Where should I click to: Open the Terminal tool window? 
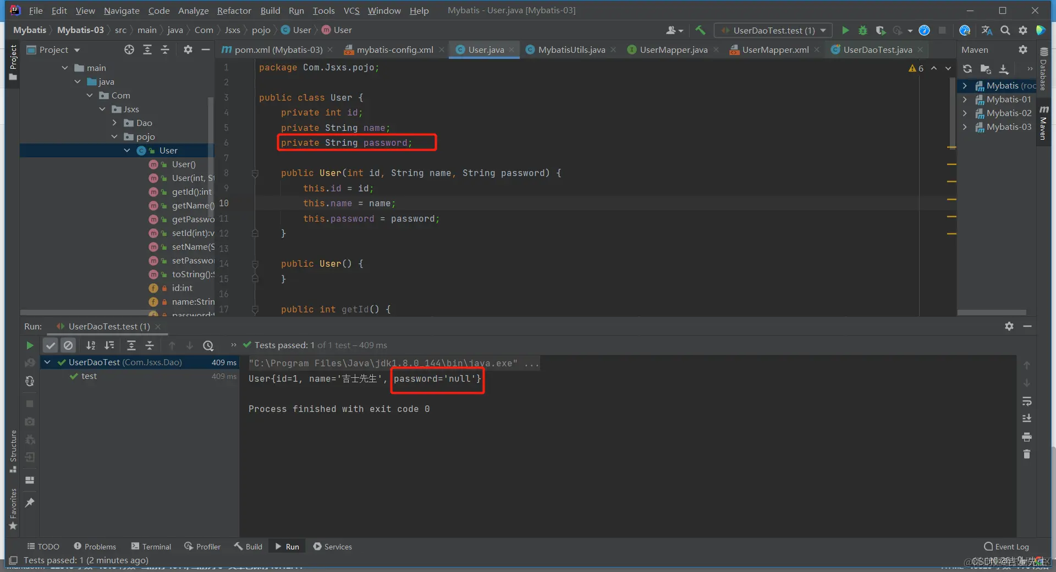coord(151,547)
